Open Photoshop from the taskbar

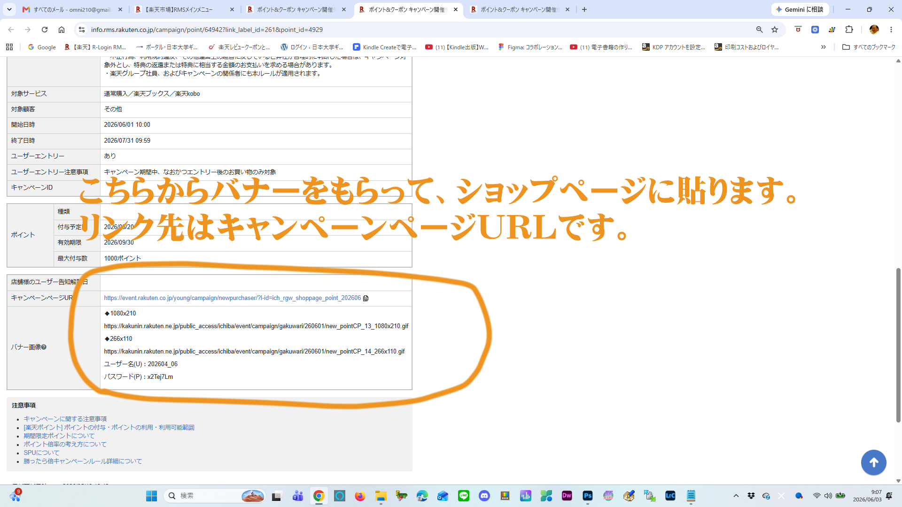(588, 496)
